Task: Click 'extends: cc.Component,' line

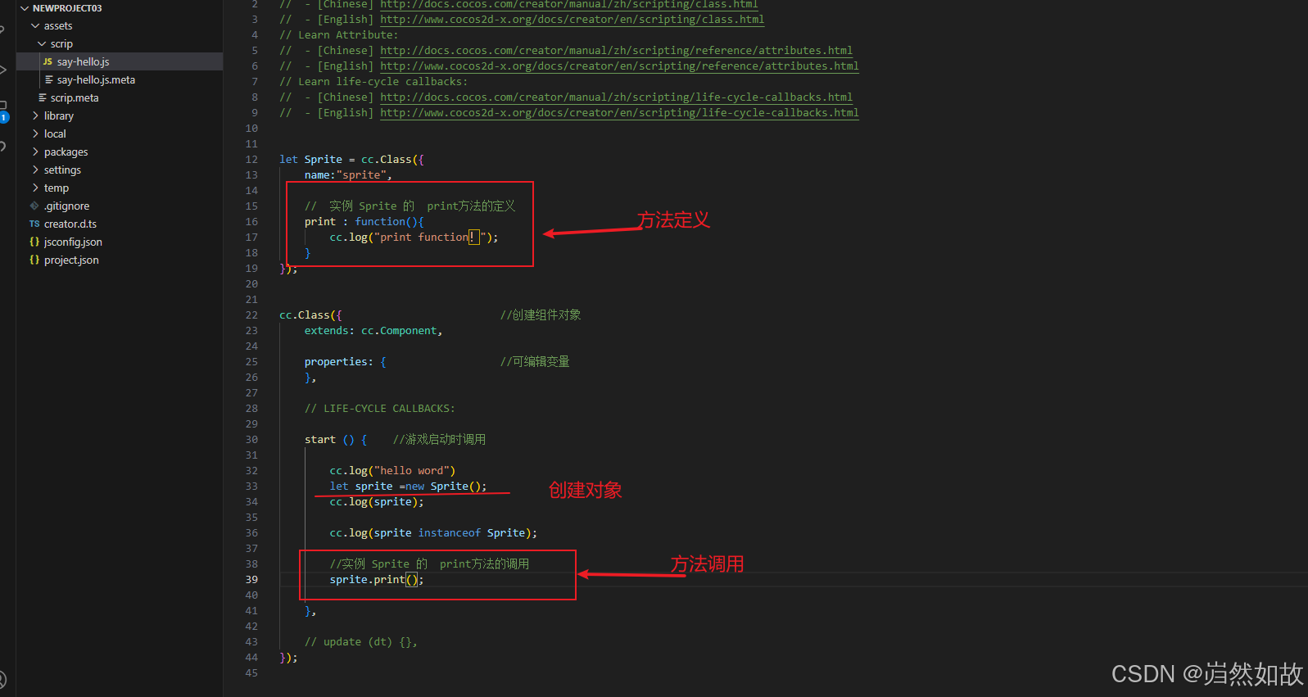Action: click(x=373, y=331)
